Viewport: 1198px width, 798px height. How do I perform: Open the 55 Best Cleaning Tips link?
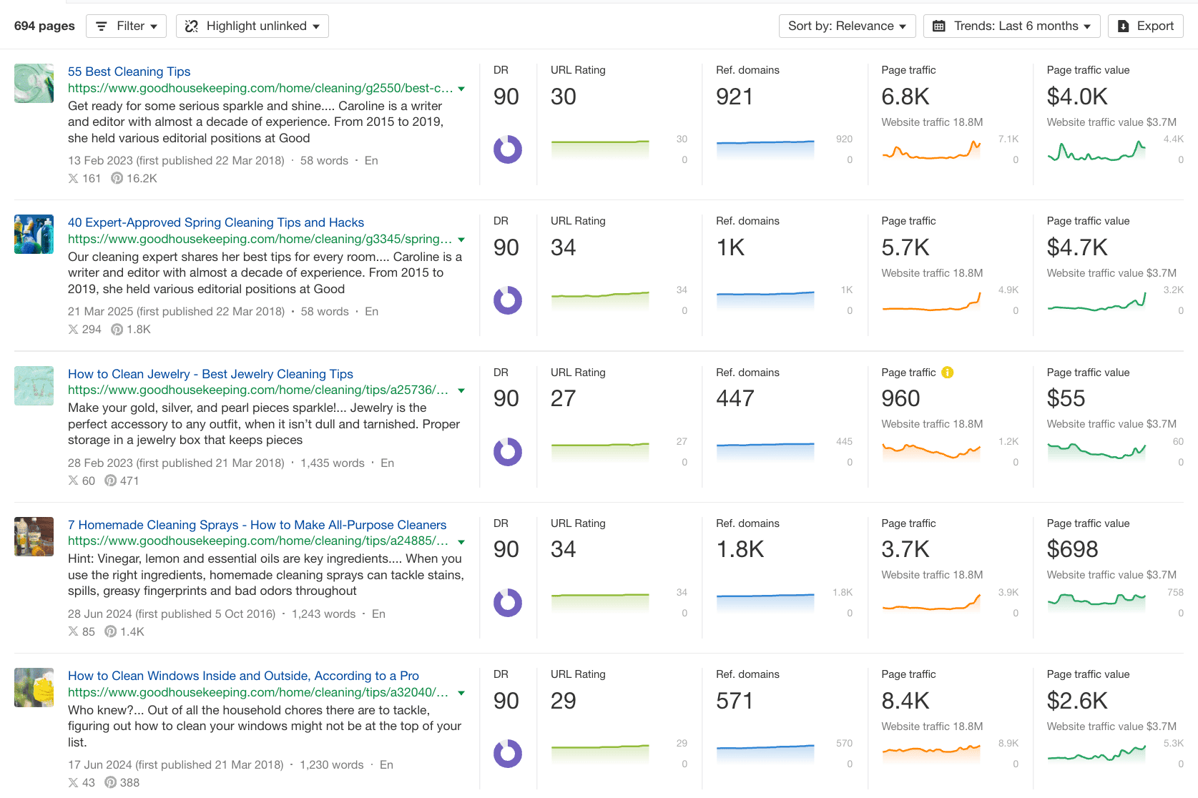point(129,72)
